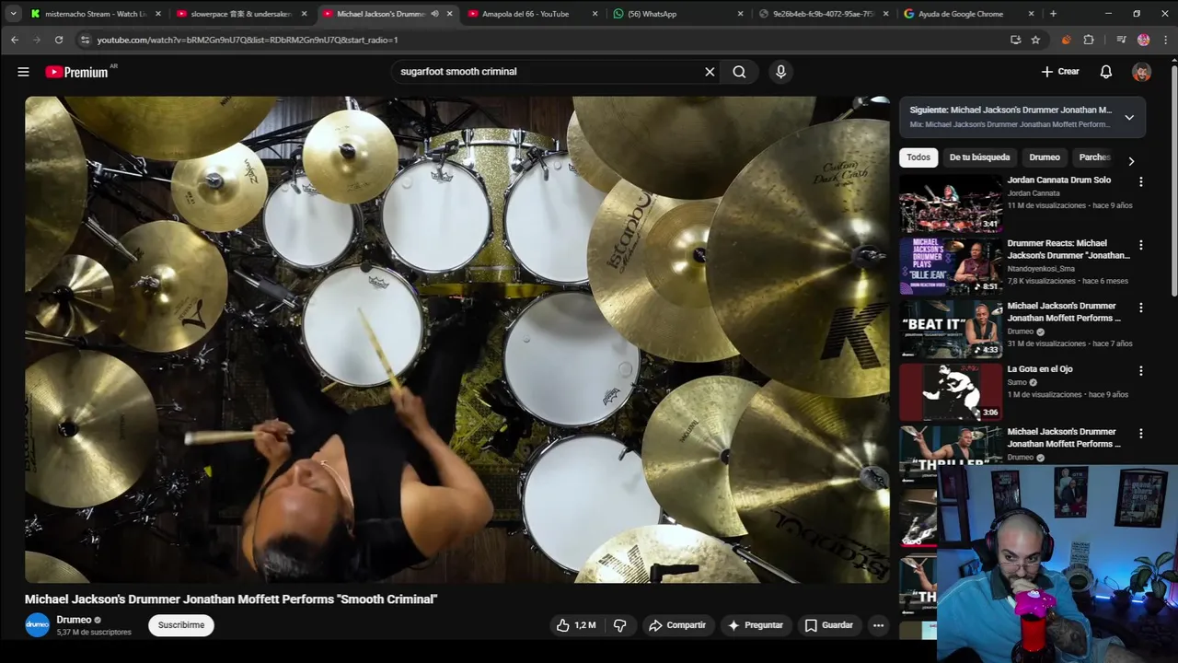Subscribe with the Suscribirme button

pos(181,625)
